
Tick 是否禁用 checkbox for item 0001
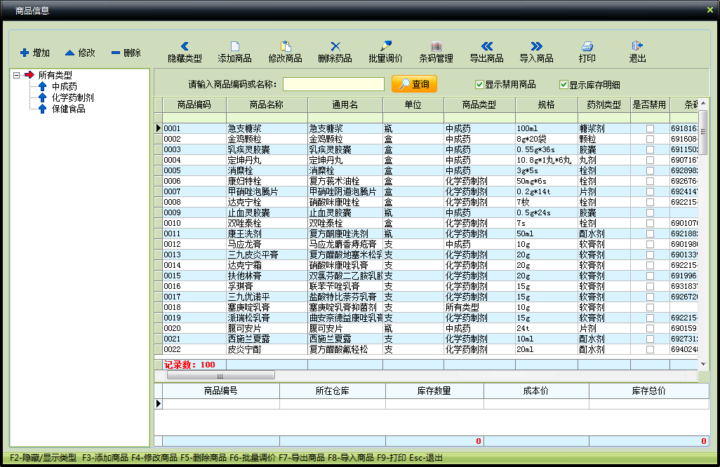click(650, 128)
